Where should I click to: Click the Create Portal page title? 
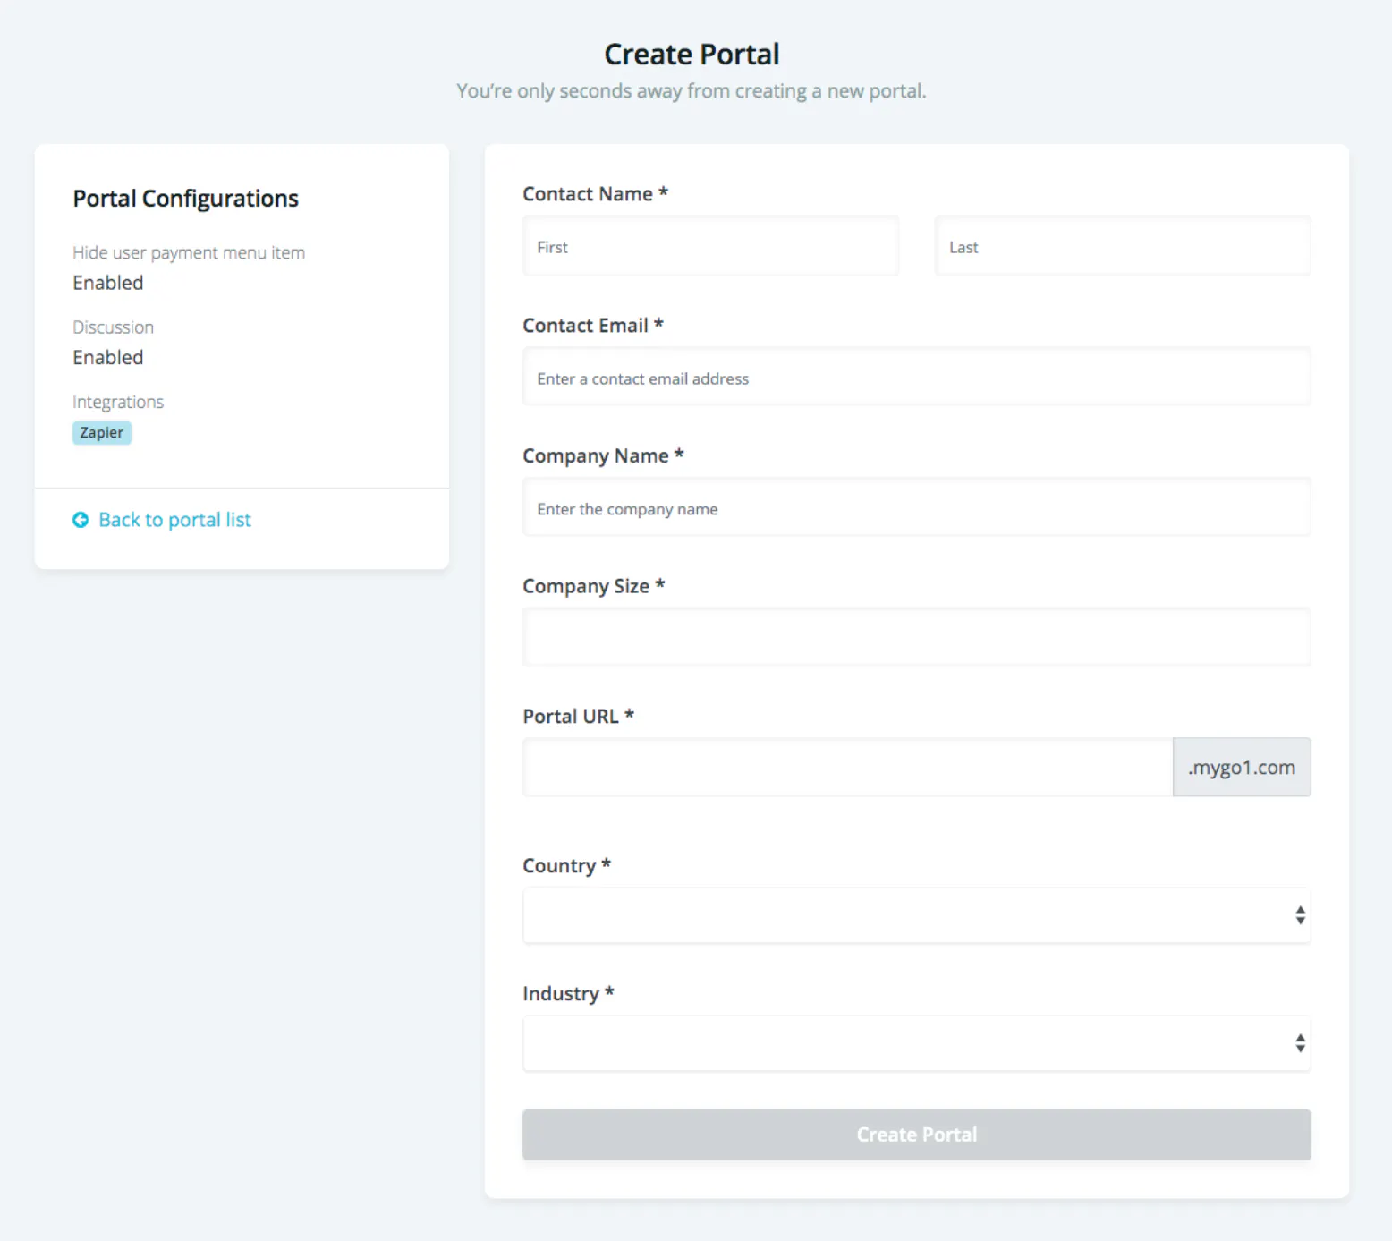[692, 55]
